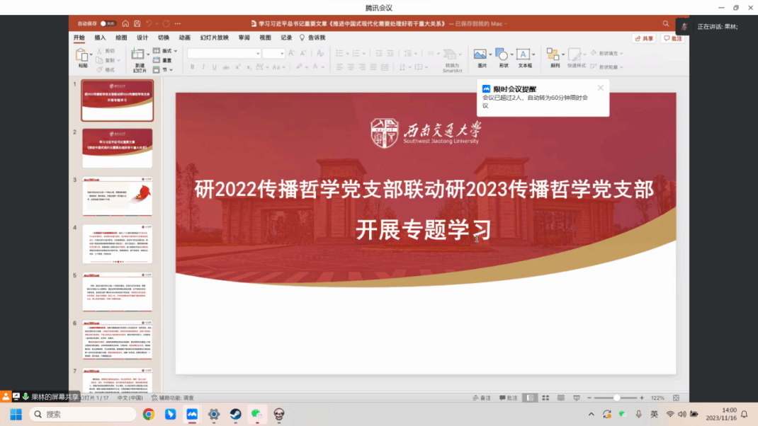Image resolution: width=758 pixels, height=426 pixels.
Task: Click the Comments (批注) button top right
Action: (672, 39)
